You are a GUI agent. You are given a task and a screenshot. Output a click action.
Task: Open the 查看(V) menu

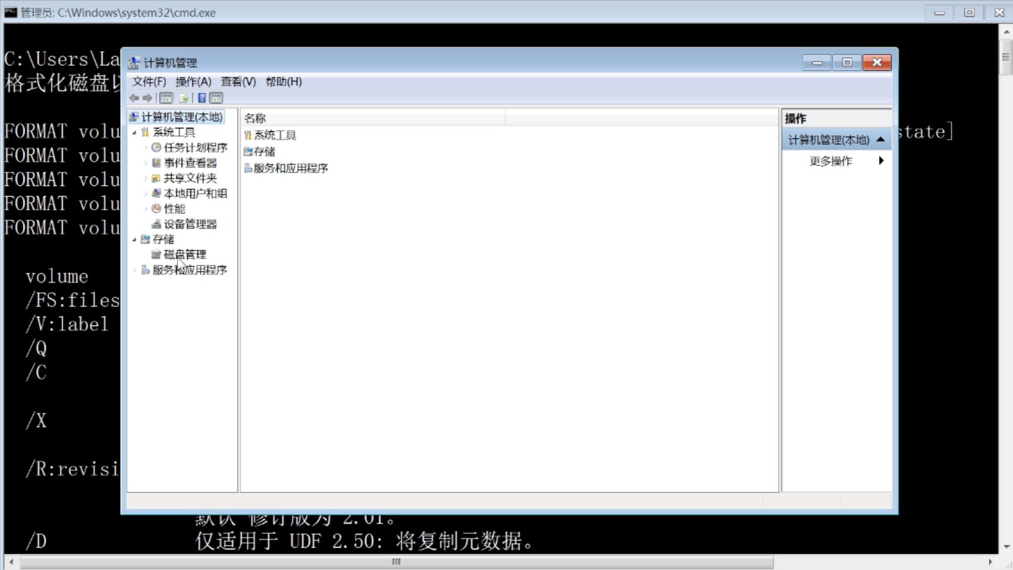click(x=237, y=82)
